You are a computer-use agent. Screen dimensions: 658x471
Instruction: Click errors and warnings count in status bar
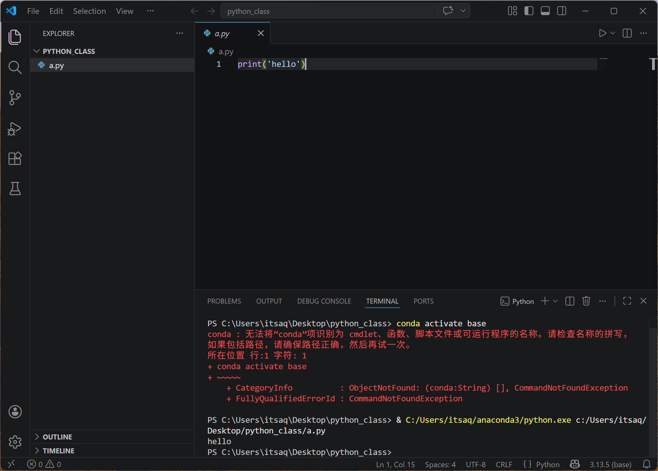[x=44, y=464]
